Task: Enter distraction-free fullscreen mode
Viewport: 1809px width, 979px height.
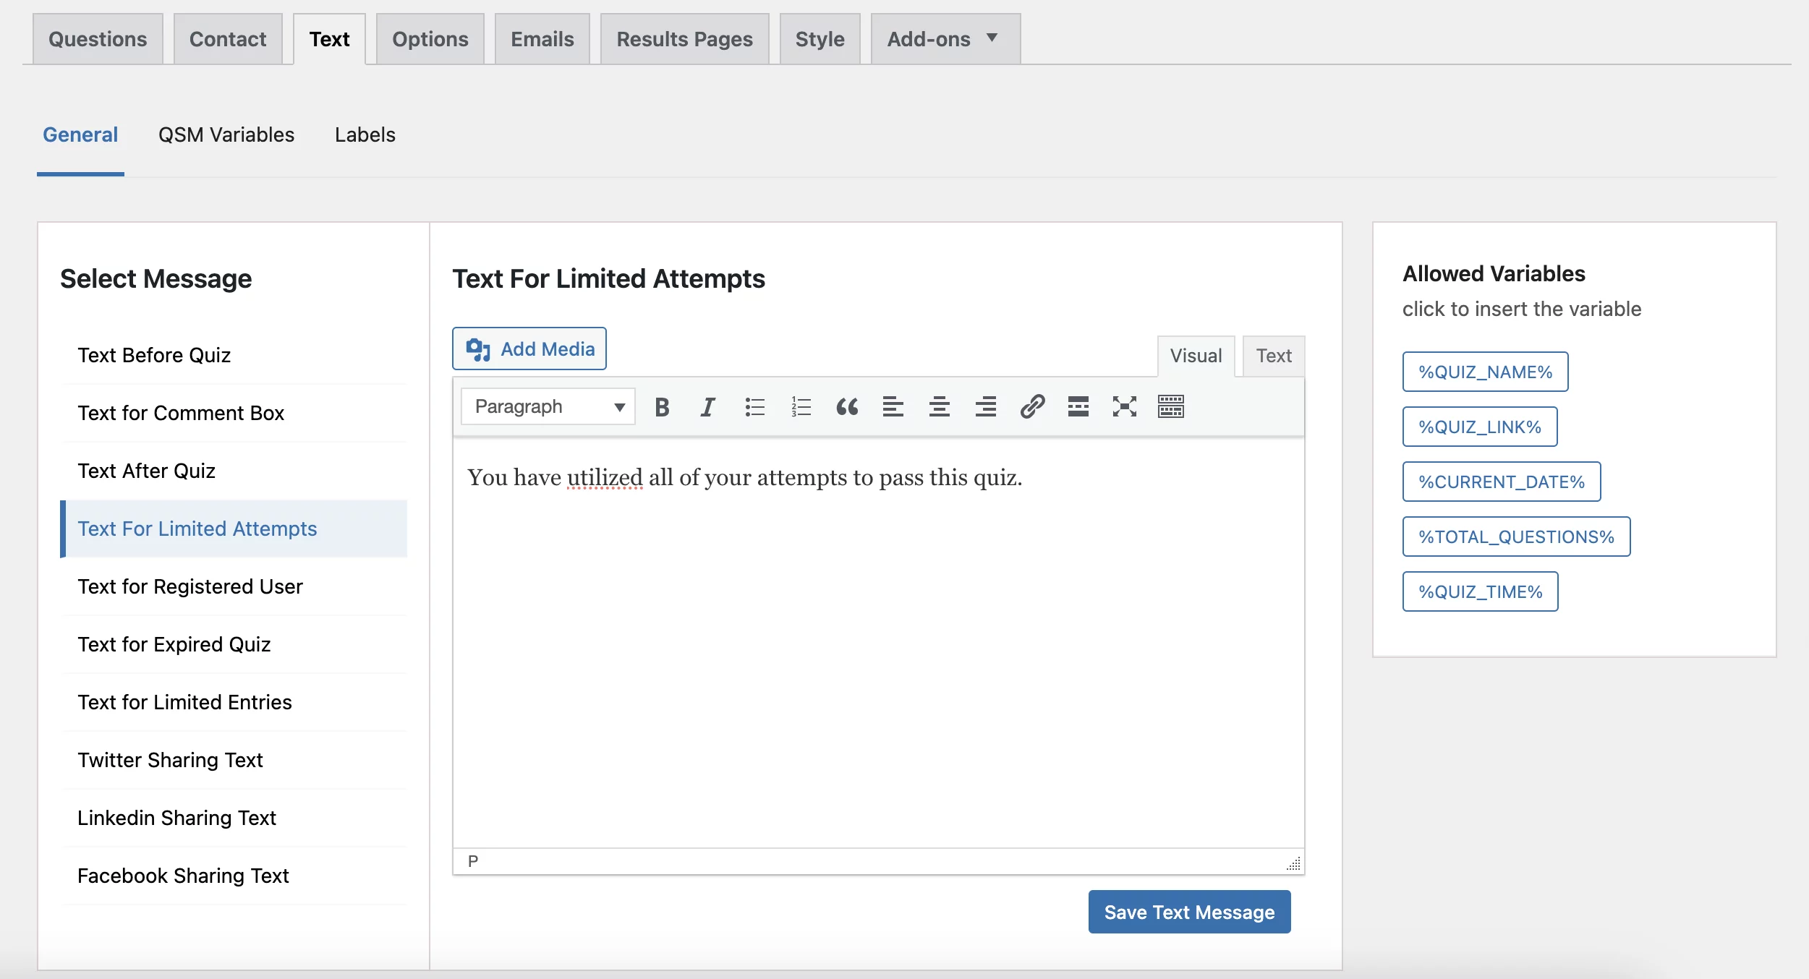Action: 1124,406
